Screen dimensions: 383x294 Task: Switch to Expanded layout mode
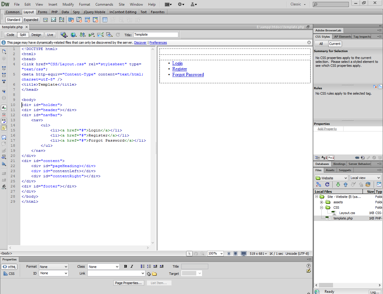[31, 20]
